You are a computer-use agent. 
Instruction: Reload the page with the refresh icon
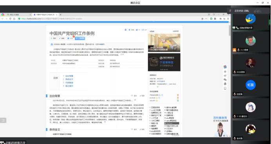click(x=10, y=19)
